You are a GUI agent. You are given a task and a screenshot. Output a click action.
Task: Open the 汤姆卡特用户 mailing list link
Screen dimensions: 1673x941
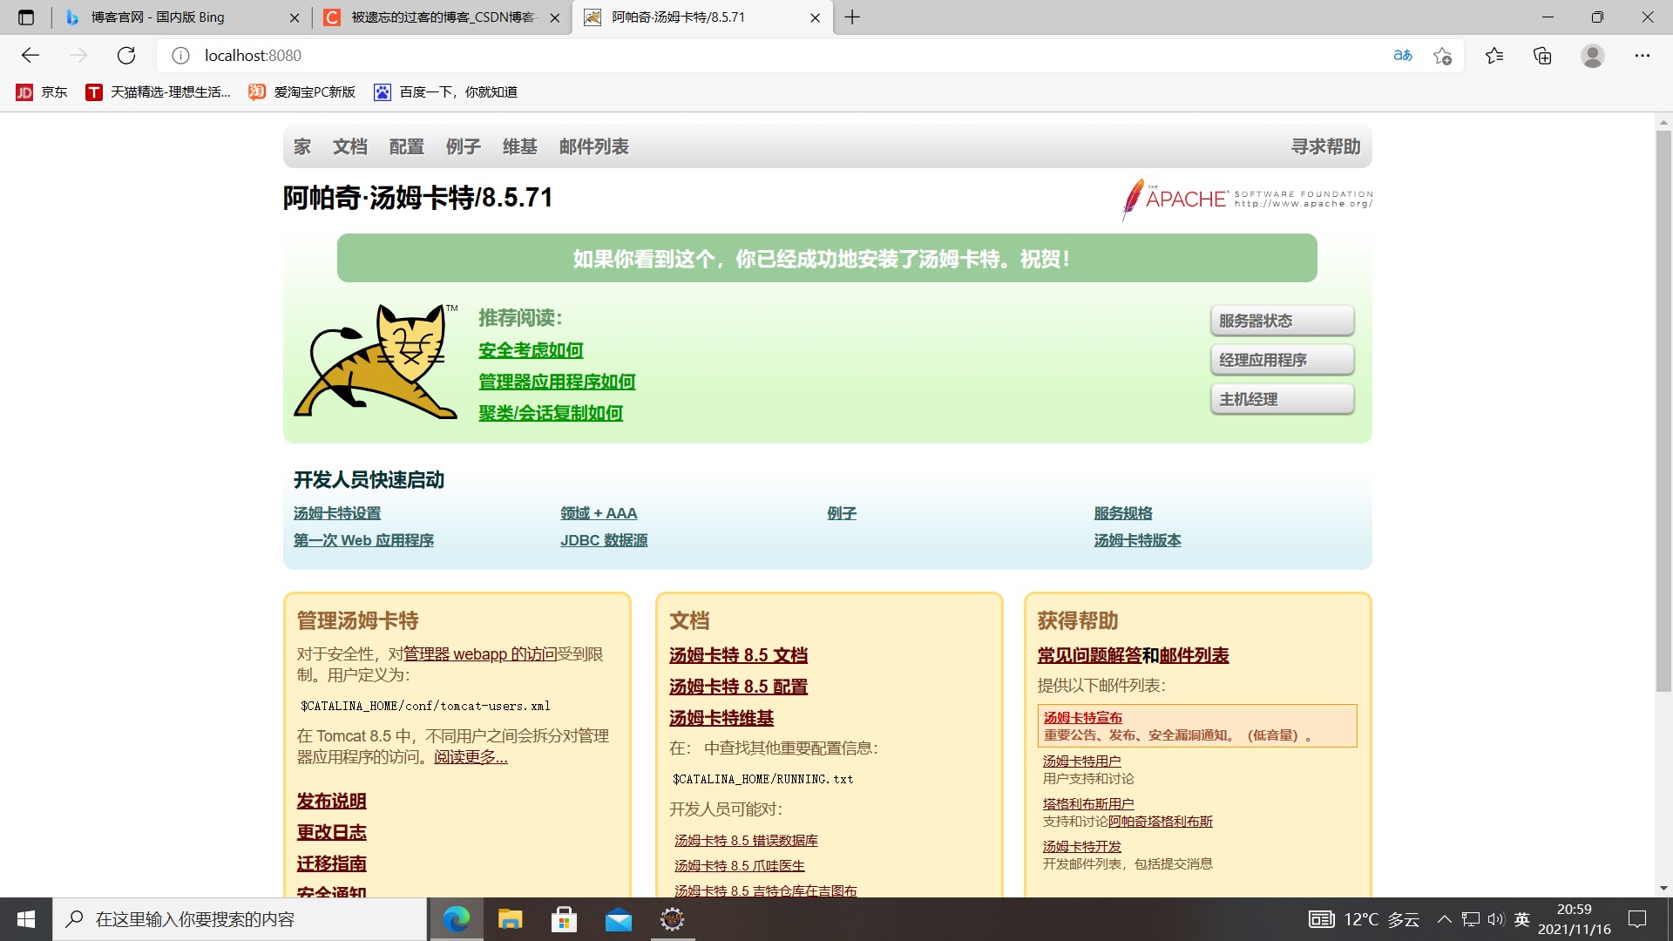point(1082,762)
